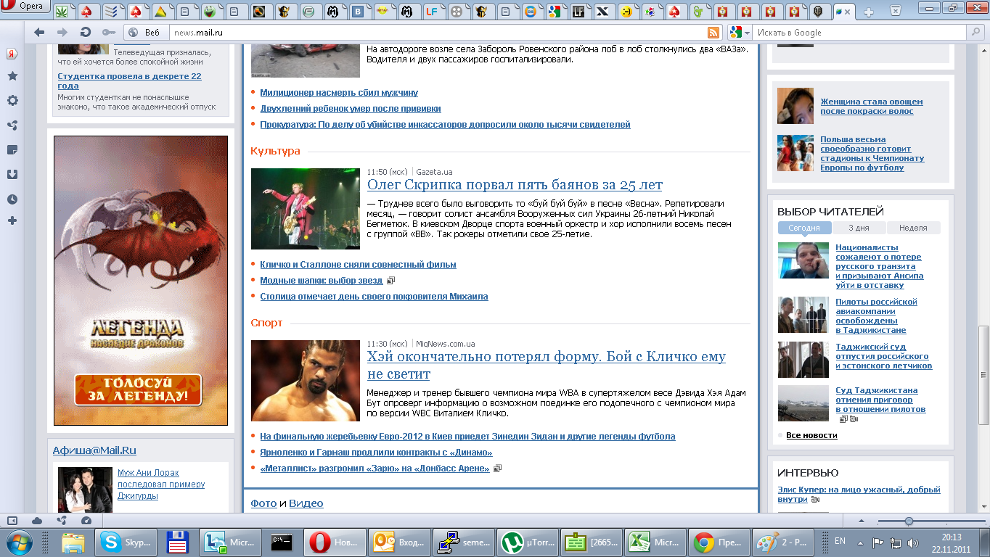Click the RSS feed icon in address bar
The width and height of the screenshot is (990, 557).
[713, 32]
